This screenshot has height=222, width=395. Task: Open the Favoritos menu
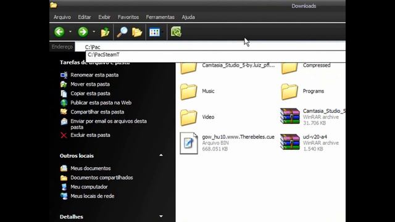pyautogui.click(x=128, y=17)
